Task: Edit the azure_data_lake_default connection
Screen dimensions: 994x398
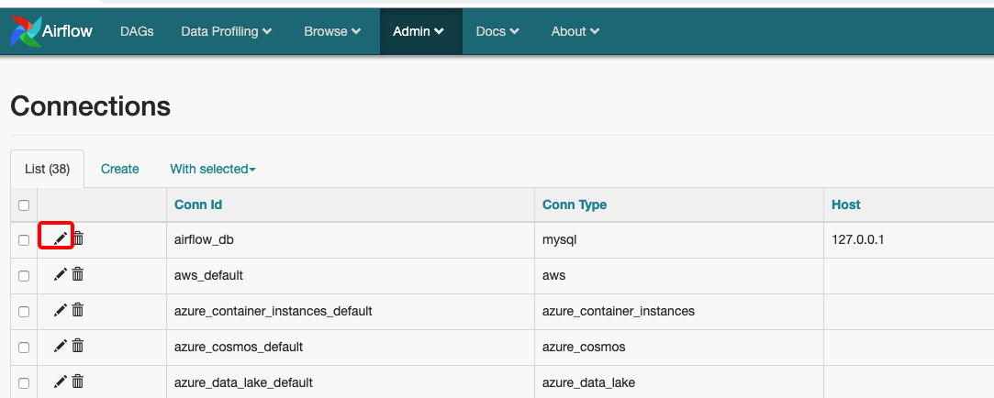Action: click(61, 382)
